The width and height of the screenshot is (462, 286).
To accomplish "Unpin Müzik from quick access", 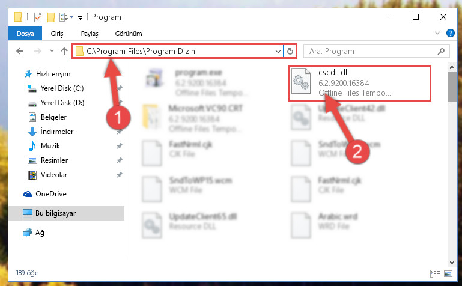I will 119,146.
